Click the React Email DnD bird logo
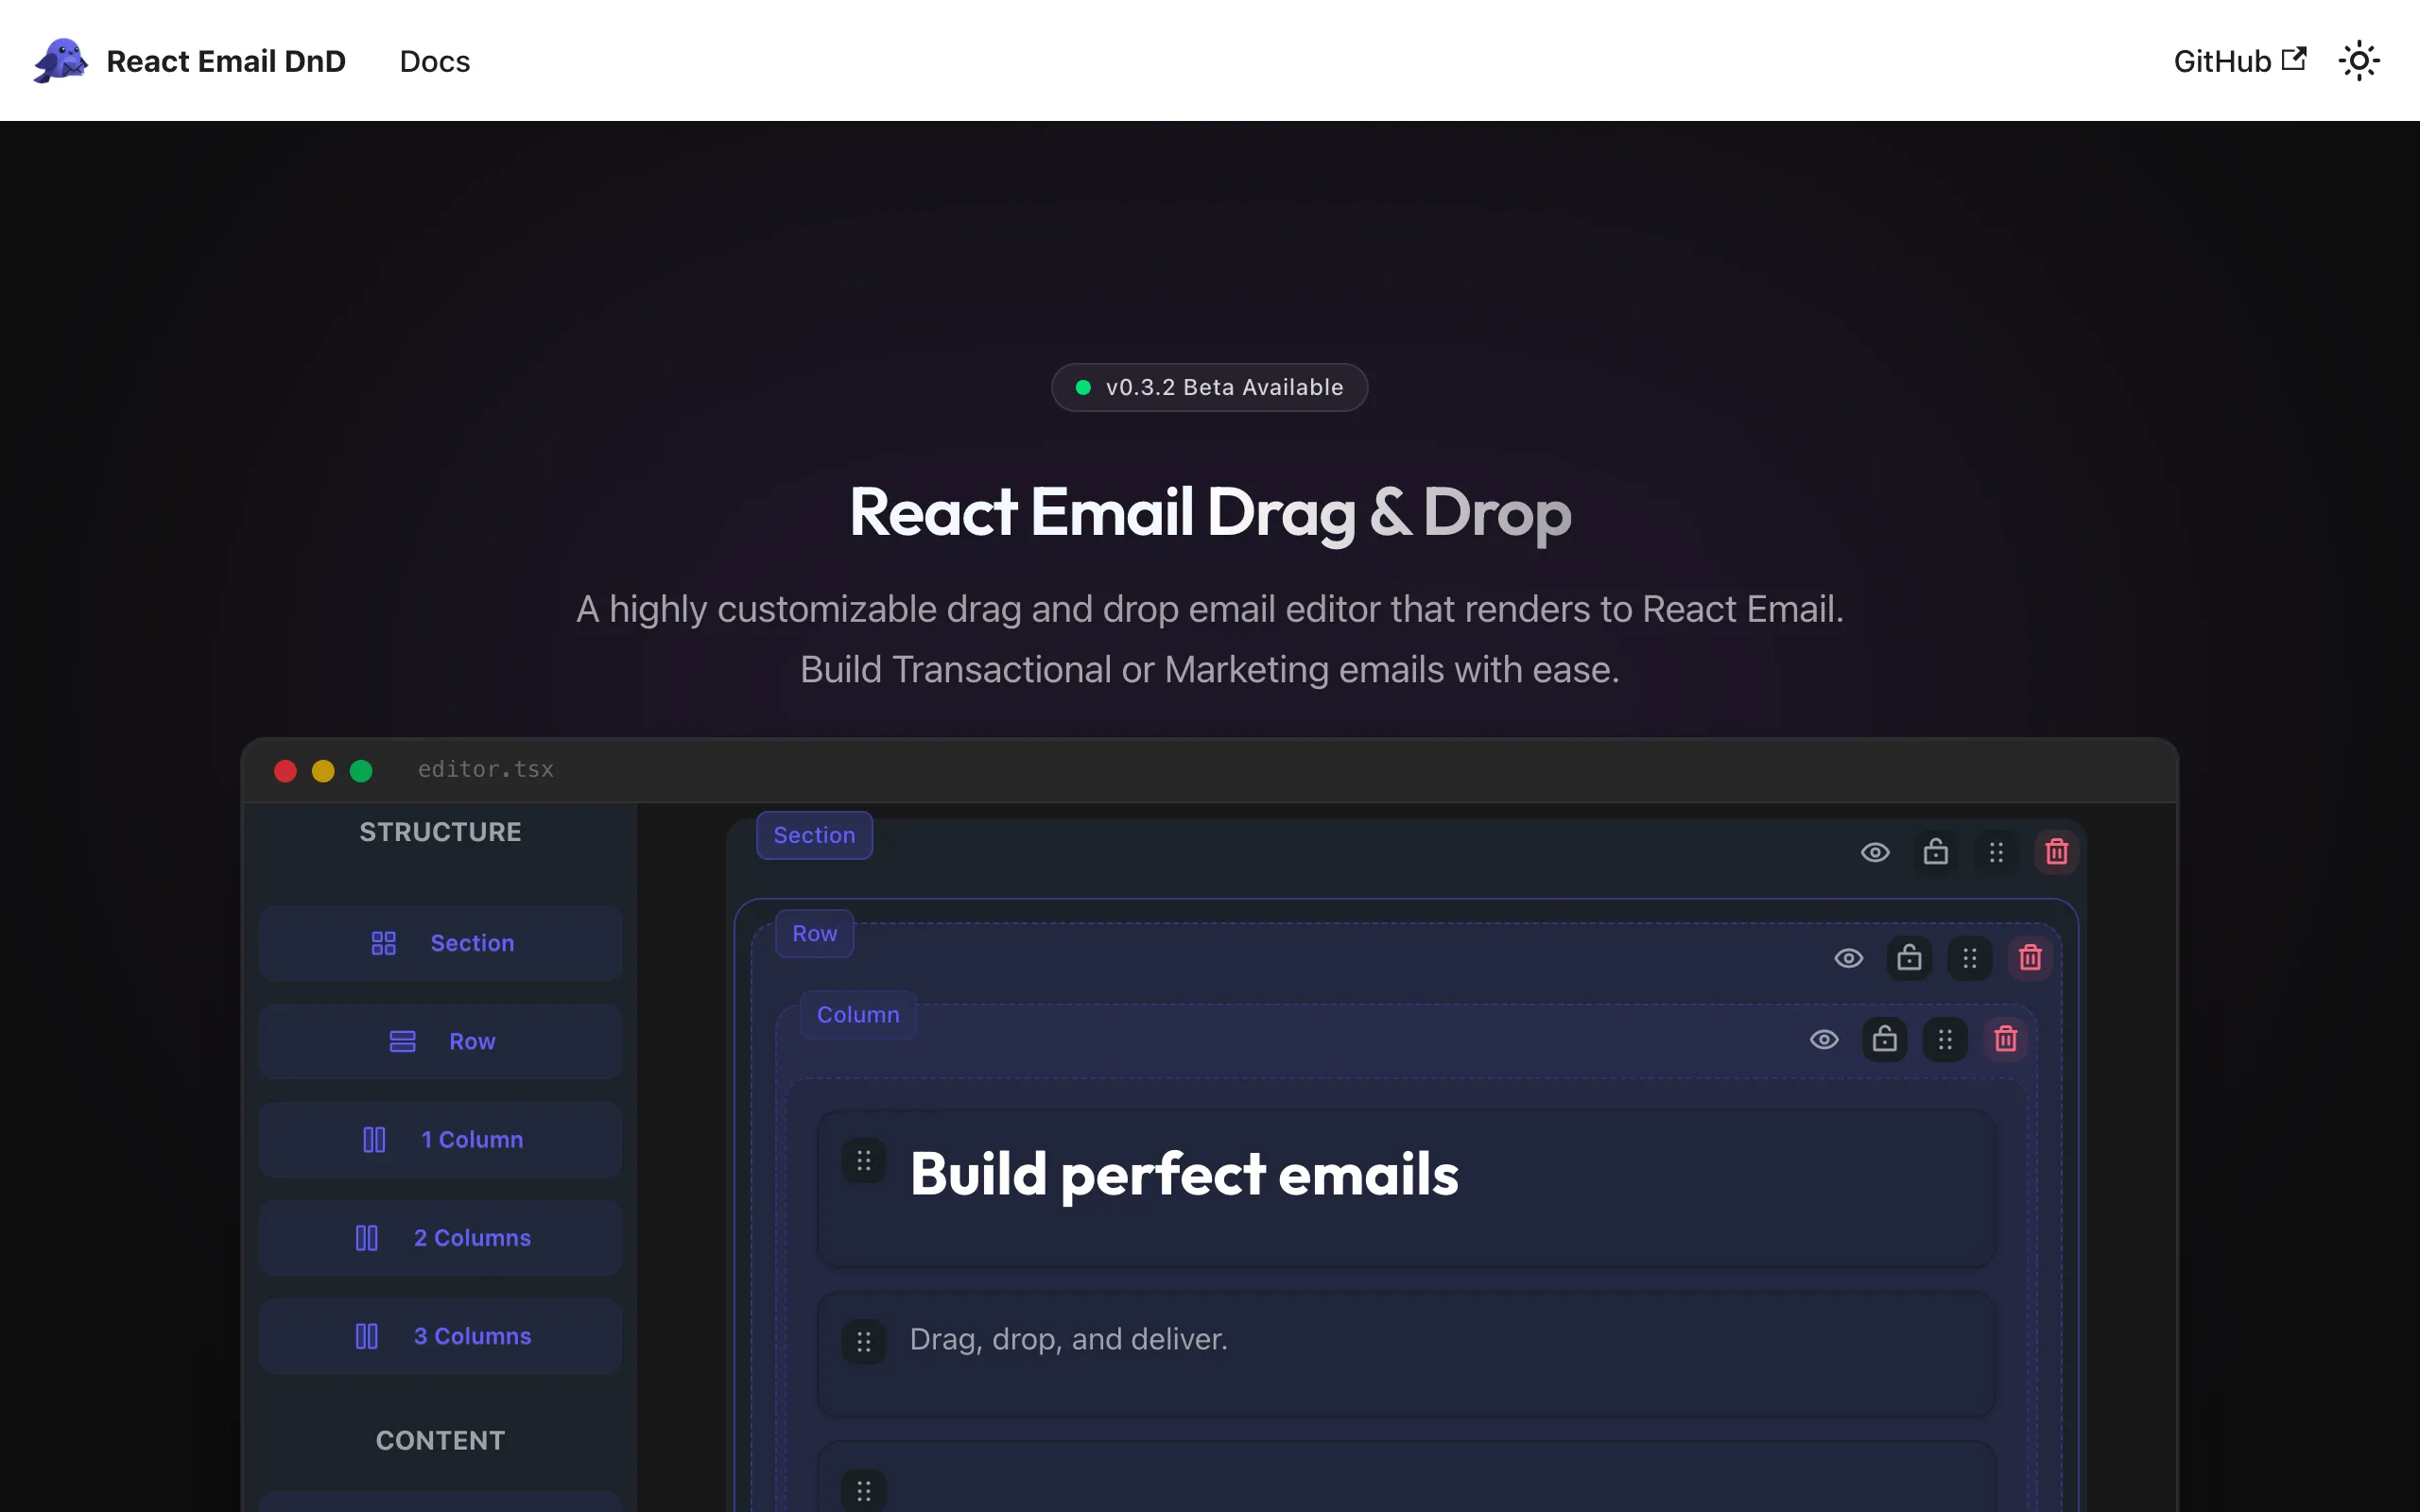Screen dimensions: 2420x1512 click(60, 61)
